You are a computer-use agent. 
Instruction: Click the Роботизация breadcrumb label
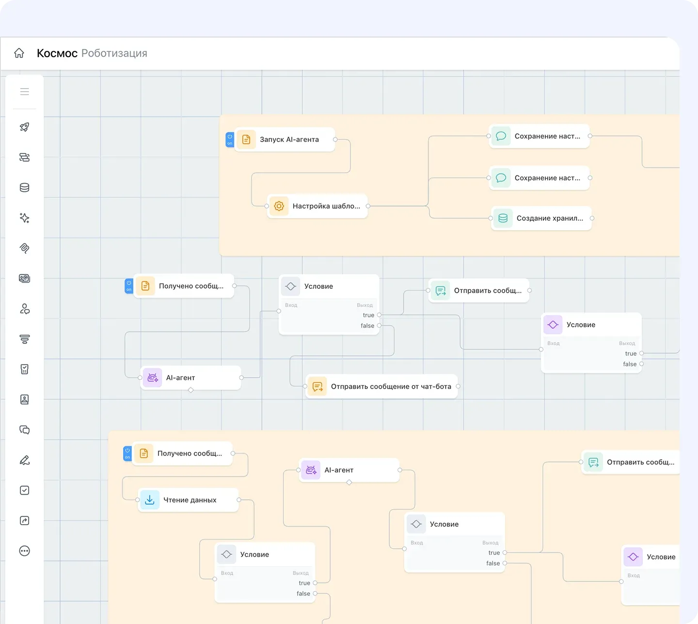pyautogui.click(x=114, y=53)
